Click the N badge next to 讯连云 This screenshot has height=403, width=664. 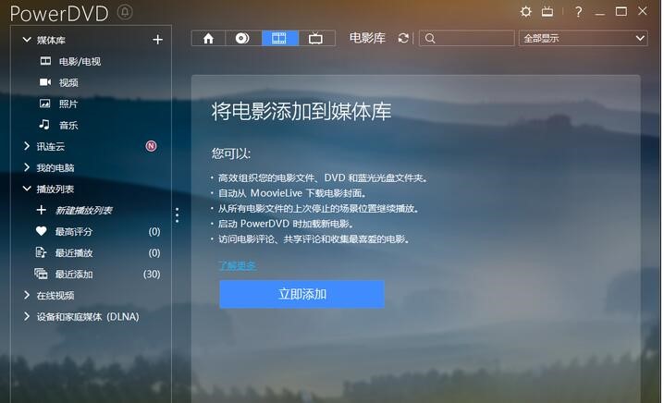pyautogui.click(x=151, y=146)
